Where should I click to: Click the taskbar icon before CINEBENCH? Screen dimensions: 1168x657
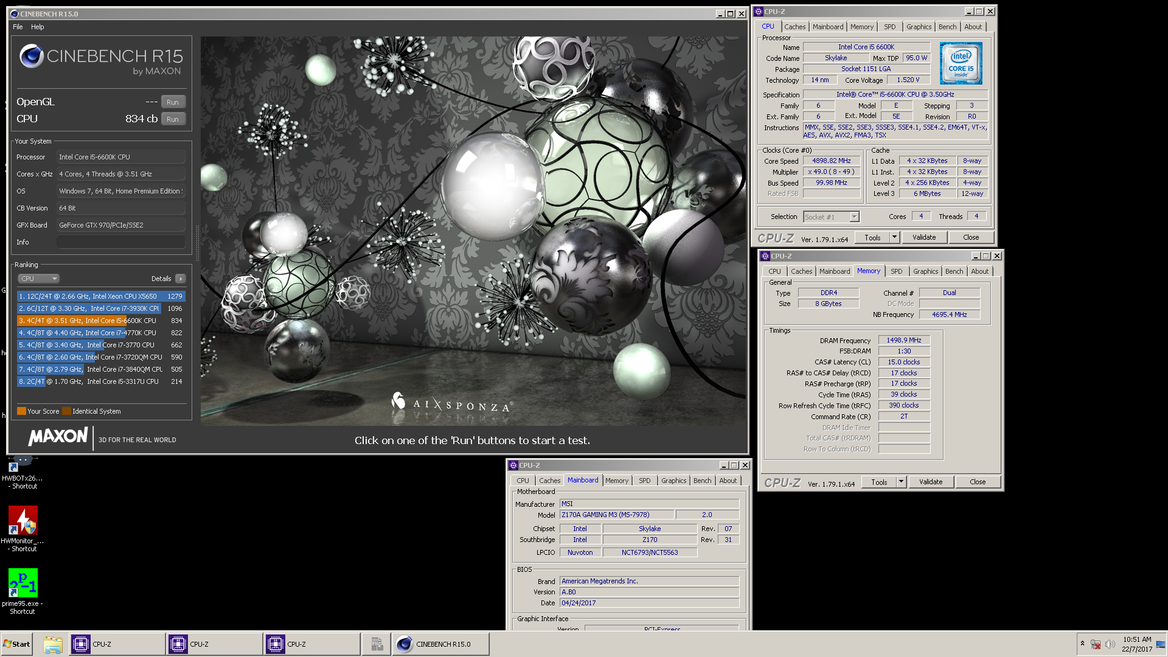tap(377, 644)
